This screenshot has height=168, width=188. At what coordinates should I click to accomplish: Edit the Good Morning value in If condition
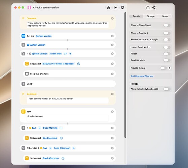(50, 128)
